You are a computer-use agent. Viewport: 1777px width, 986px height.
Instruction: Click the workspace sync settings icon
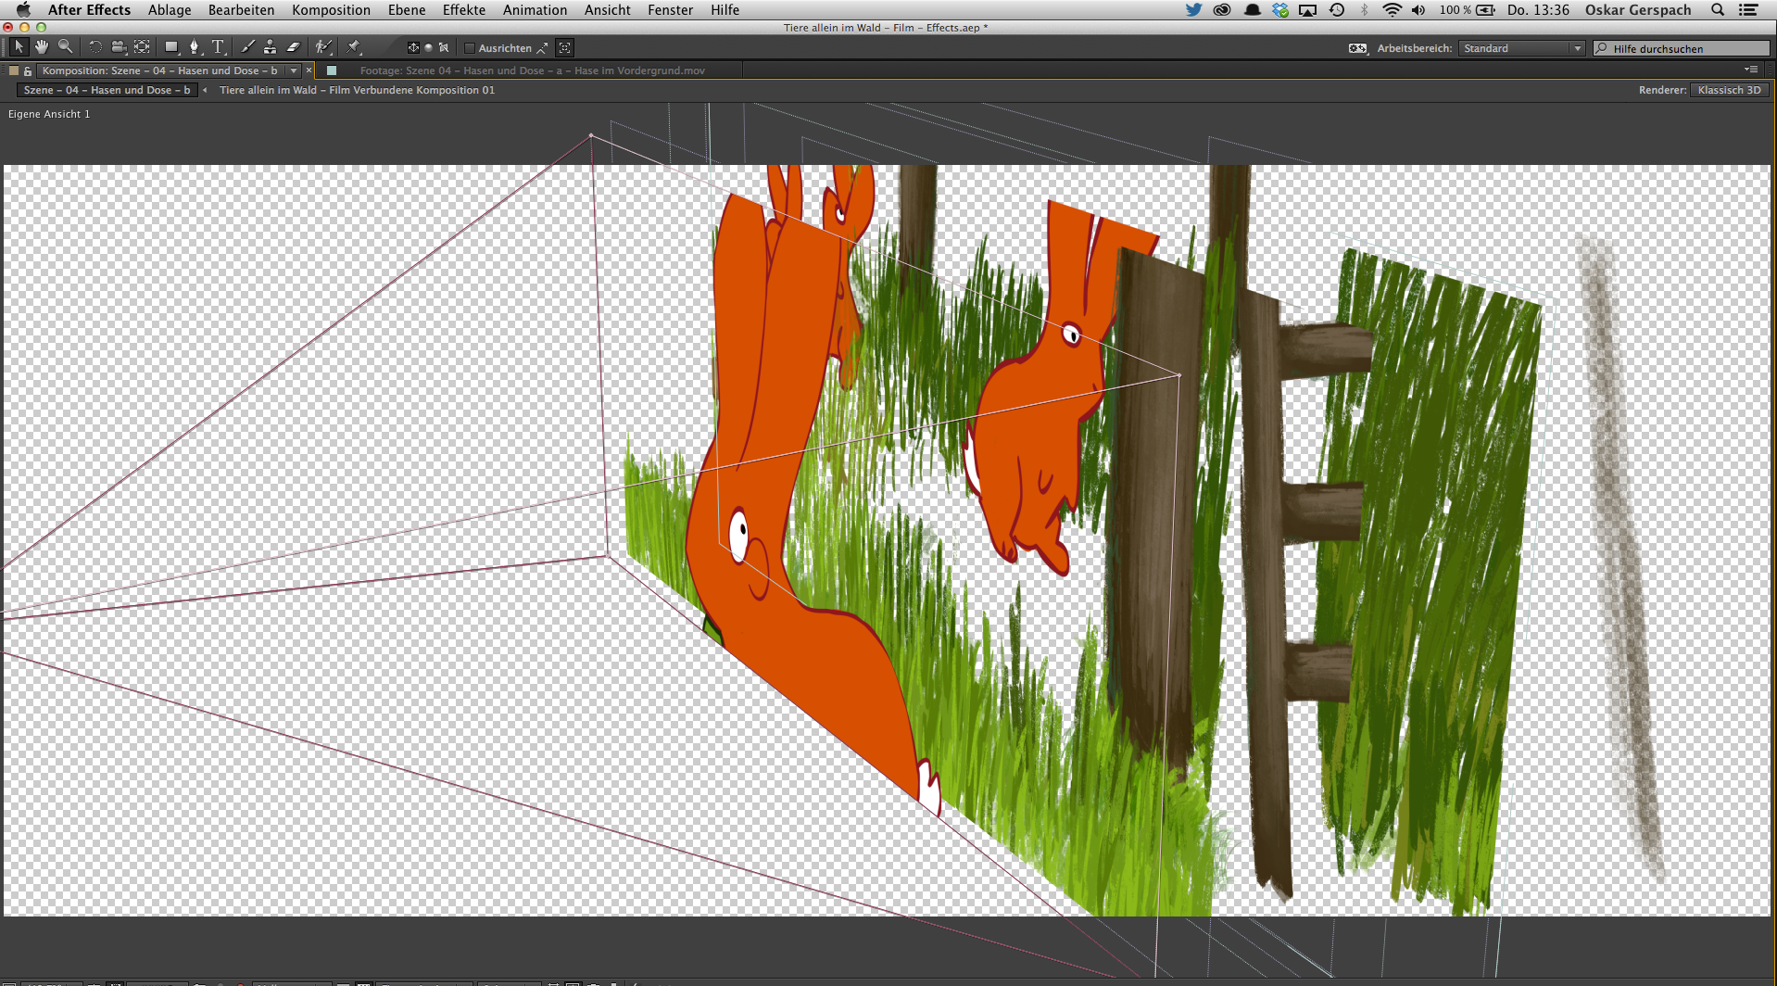point(1357,48)
